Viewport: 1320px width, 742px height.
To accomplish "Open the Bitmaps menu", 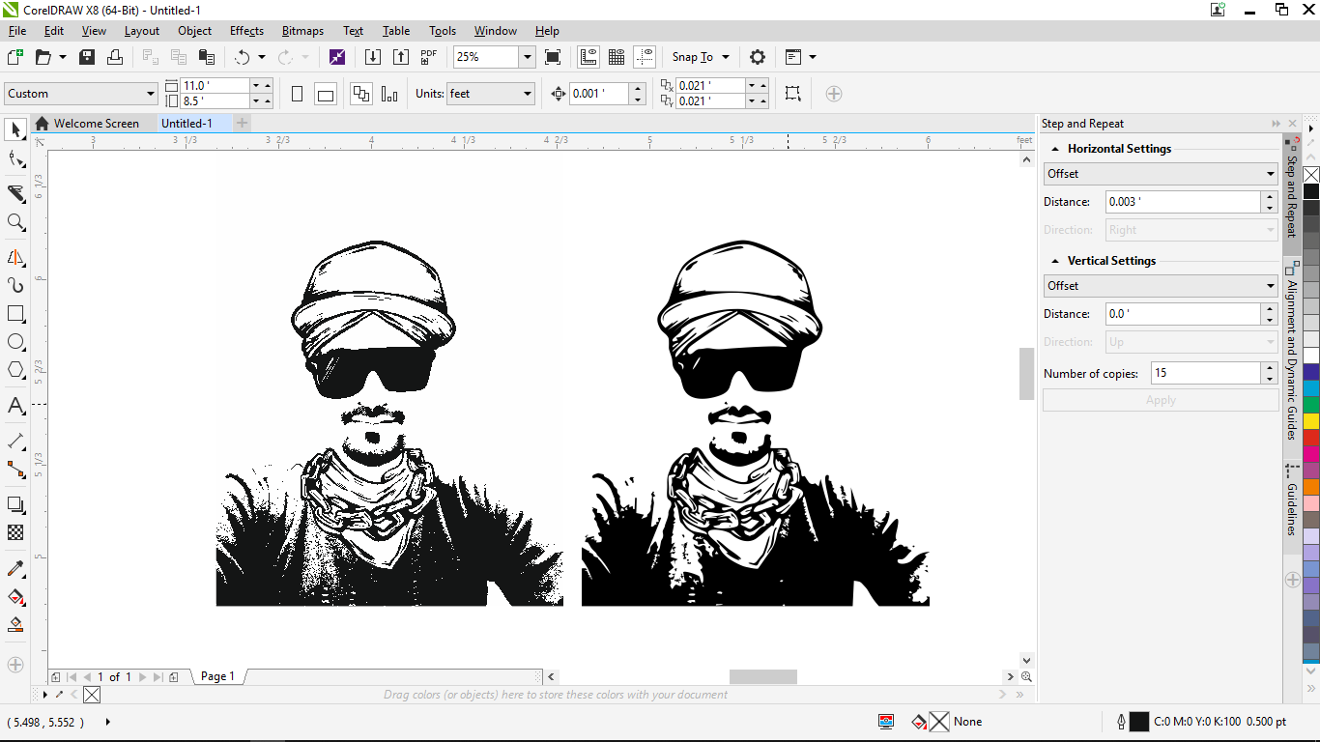I will pyautogui.click(x=302, y=31).
